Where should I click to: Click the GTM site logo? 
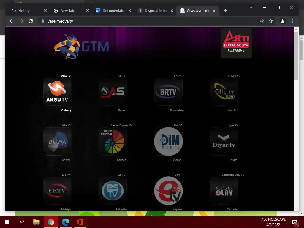tap(81, 47)
